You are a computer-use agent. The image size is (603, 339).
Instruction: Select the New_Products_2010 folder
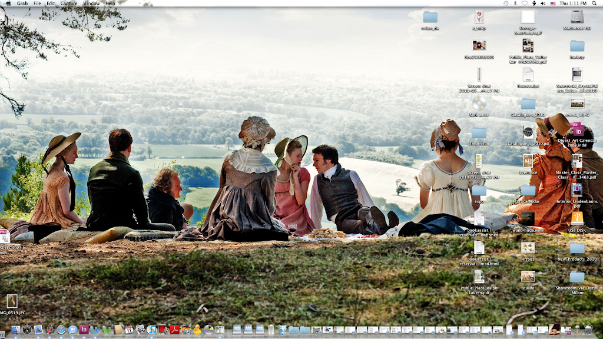[577, 248]
